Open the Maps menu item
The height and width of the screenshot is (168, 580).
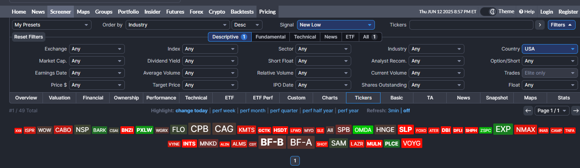(x=83, y=12)
